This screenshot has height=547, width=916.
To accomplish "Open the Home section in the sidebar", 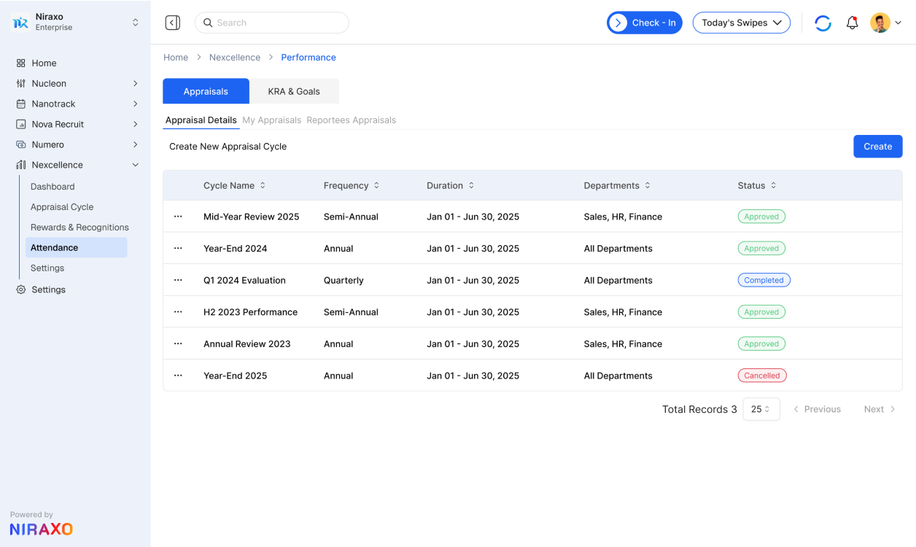I will click(x=44, y=63).
